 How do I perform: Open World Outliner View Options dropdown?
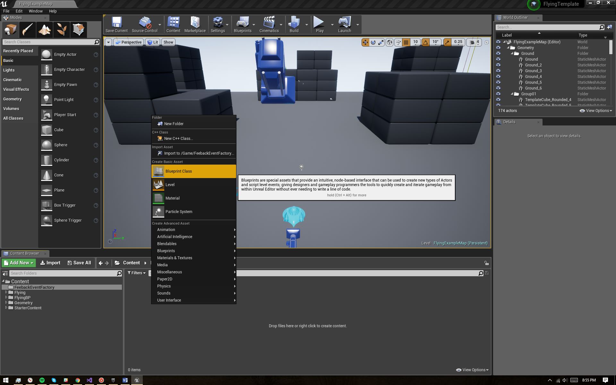point(596,111)
